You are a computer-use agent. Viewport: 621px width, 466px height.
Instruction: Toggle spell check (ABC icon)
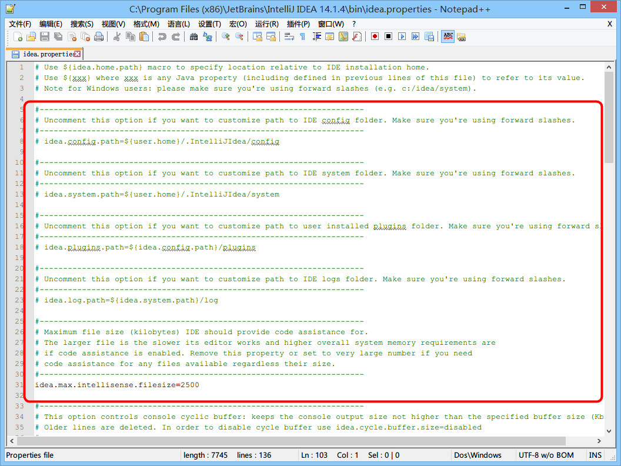[447, 36]
